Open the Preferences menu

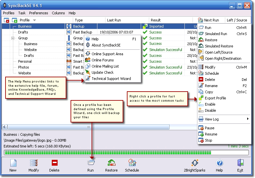39,13
